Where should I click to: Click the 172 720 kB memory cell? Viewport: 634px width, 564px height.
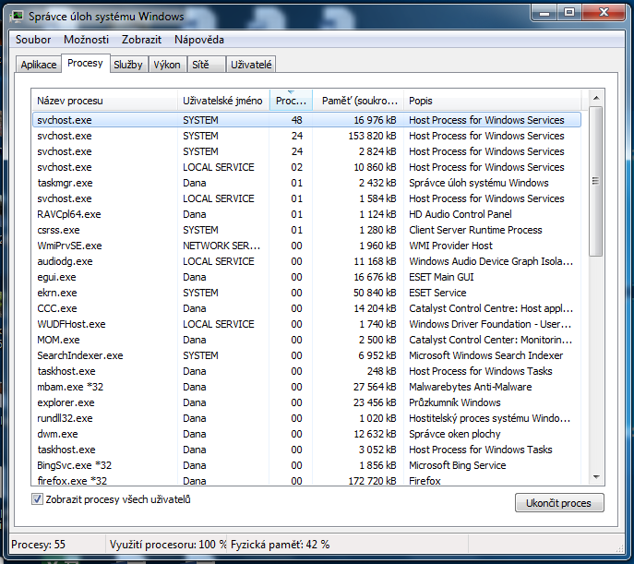(x=372, y=481)
